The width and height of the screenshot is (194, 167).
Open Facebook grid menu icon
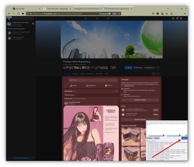tap(173, 18)
